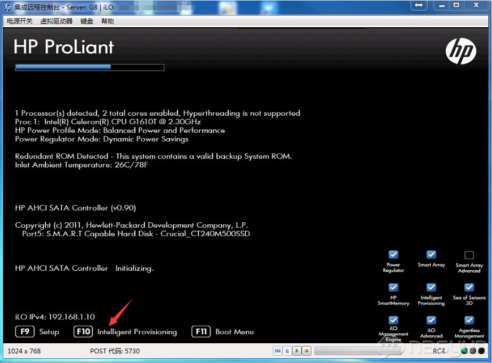Screen dimensions: 492x363
Task: Click the Intel Celeron CPU G1610T line
Action: click(x=108, y=122)
